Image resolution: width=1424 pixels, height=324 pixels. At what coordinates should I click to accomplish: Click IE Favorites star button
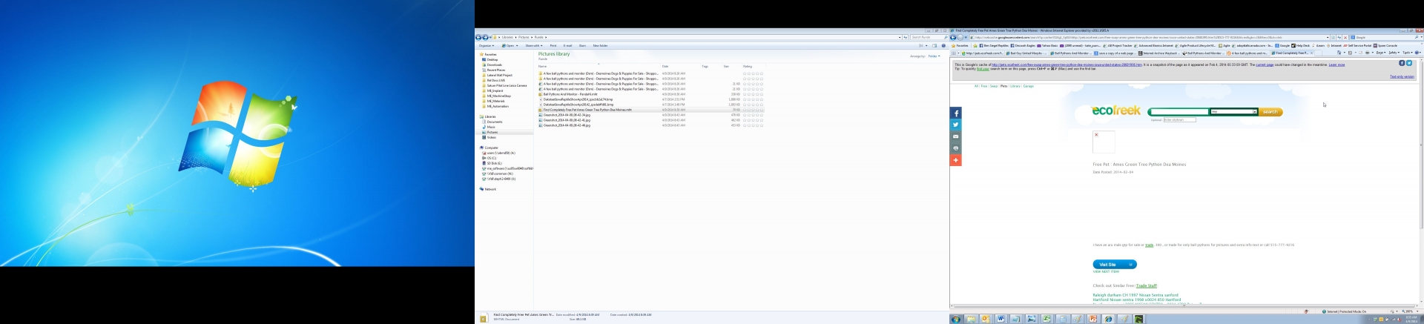(959, 45)
